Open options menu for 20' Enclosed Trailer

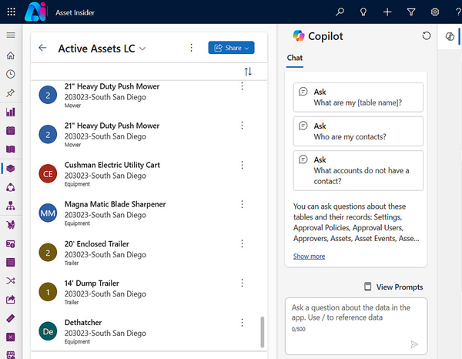coord(243,243)
